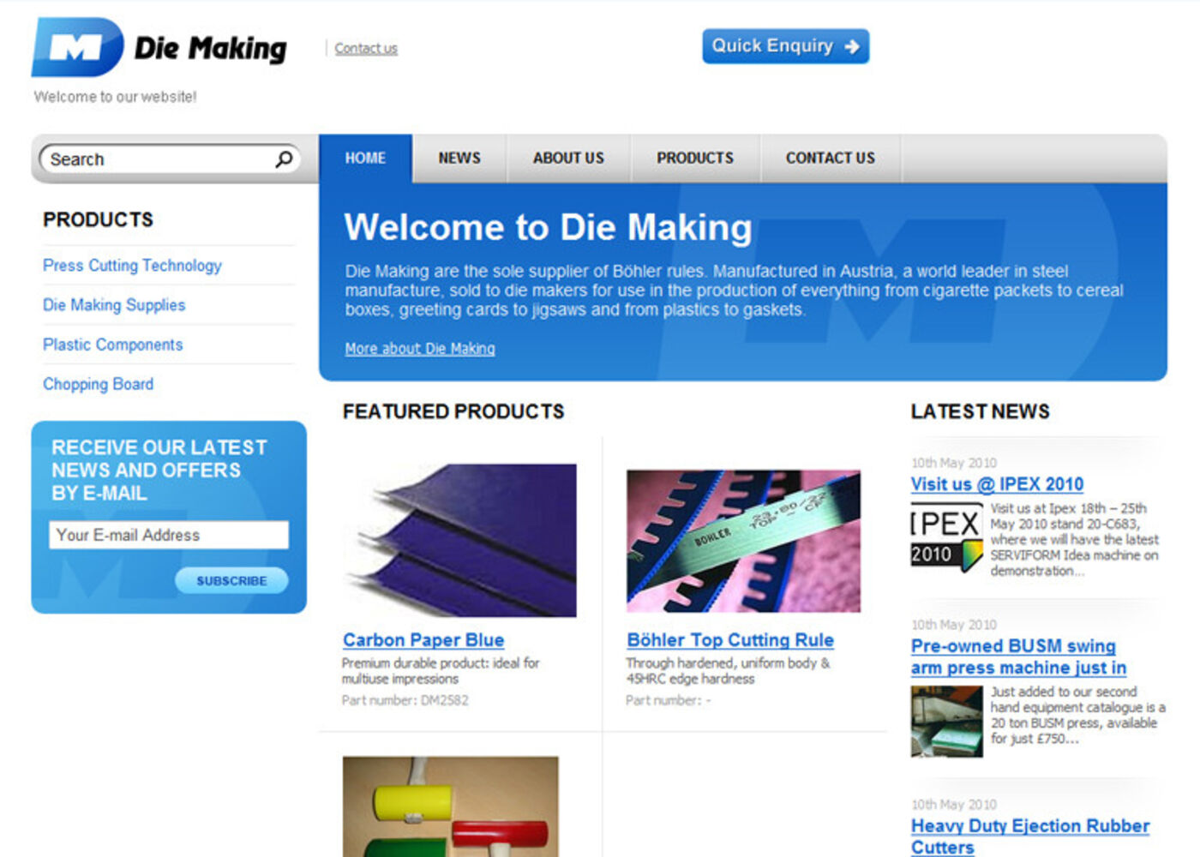This screenshot has height=857, width=1200.
Task: Select the ABOUT US tab
Action: point(568,158)
